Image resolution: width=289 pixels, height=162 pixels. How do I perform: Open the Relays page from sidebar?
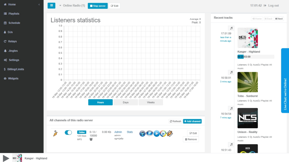tap(12, 41)
